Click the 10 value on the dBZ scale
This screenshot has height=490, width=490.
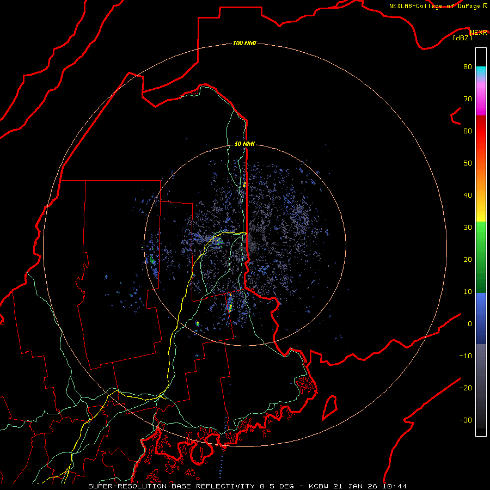point(468,292)
